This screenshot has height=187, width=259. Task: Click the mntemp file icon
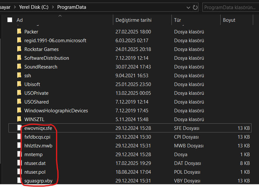pyautogui.click(x=20, y=154)
